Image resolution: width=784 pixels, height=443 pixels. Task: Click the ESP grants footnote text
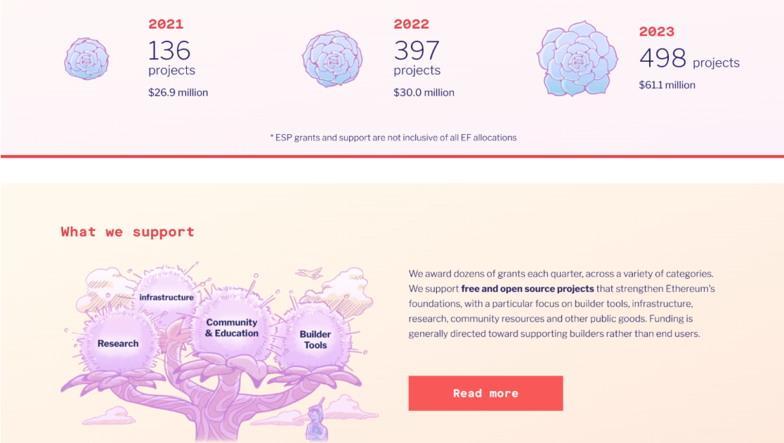[x=393, y=138]
